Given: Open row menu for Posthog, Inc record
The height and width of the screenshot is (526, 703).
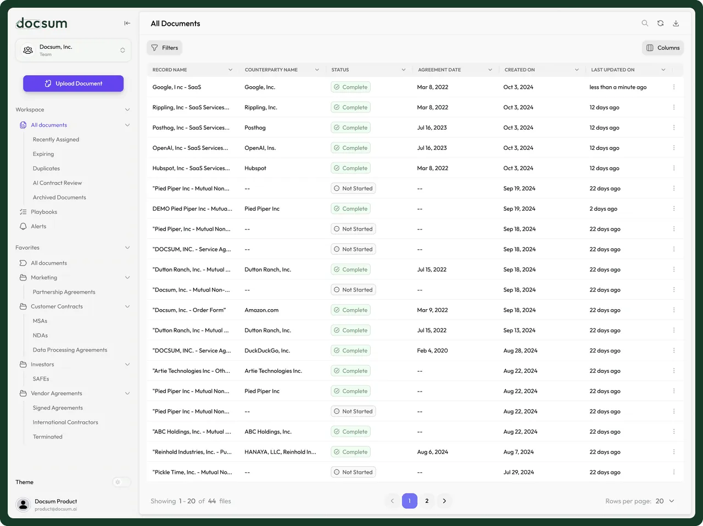Looking at the screenshot, I should tap(674, 127).
